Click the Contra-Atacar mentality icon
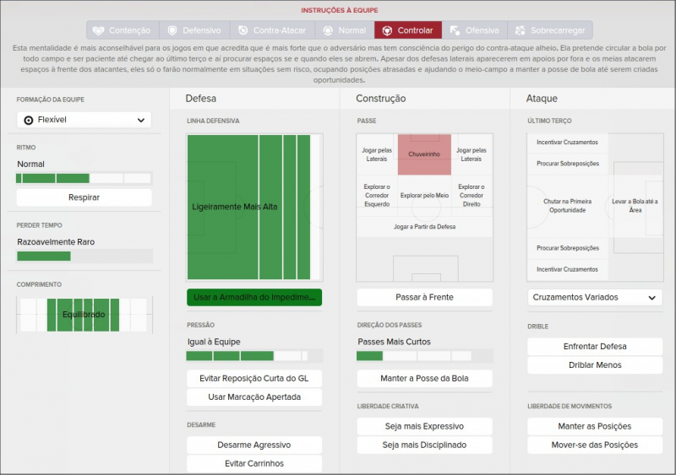 [243, 30]
